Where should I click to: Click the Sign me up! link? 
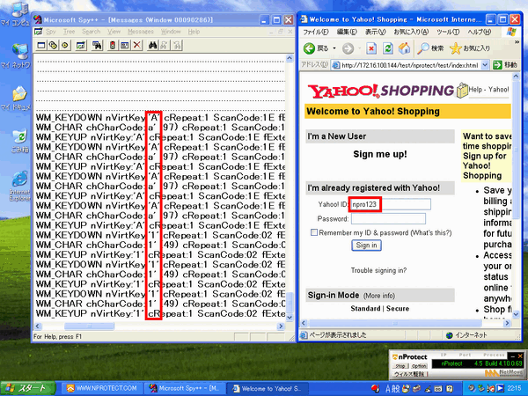(379, 155)
